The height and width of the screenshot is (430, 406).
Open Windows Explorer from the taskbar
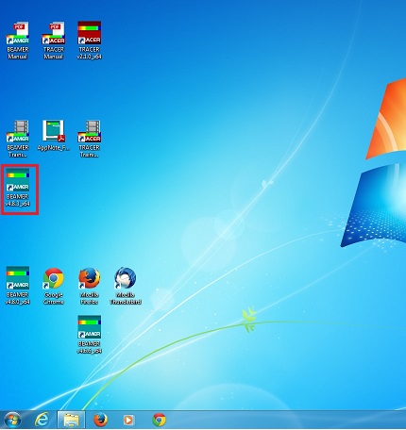coord(71,420)
